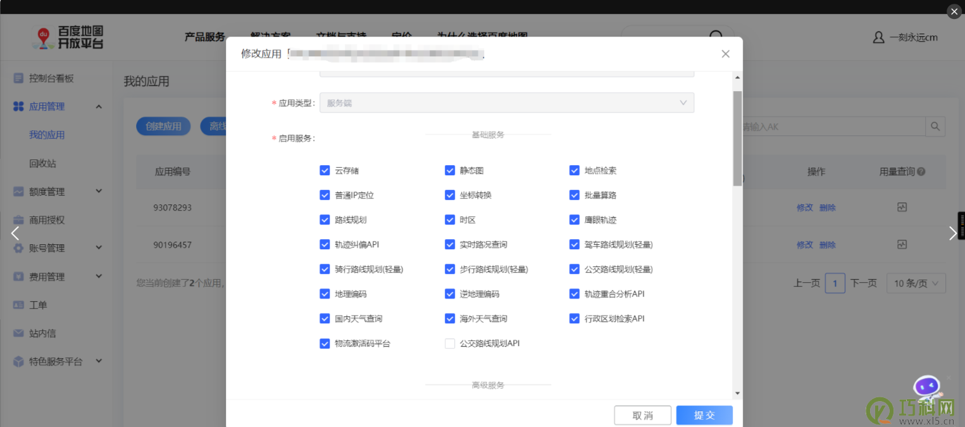Collapse the 应用管理 sidebar section chevron
Image resolution: width=965 pixels, height=427 pixels.
(99, 106)
